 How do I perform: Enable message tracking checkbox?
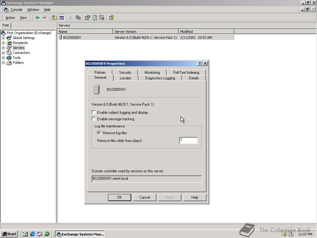93,119
